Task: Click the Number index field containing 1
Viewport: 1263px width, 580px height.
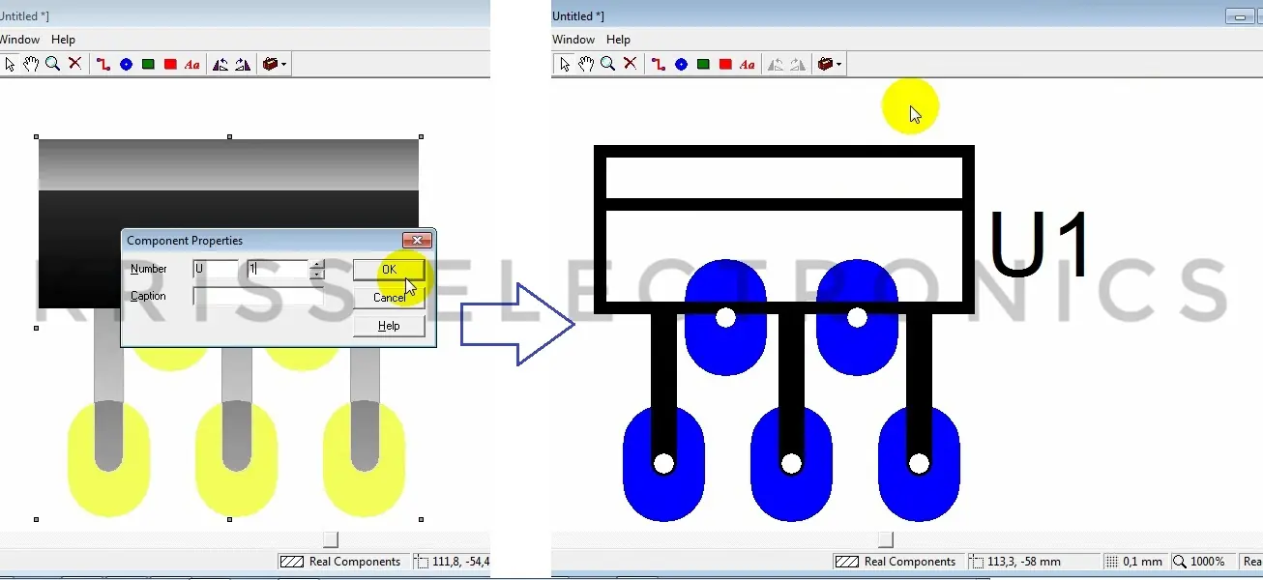Action: (x=278, y=269)
